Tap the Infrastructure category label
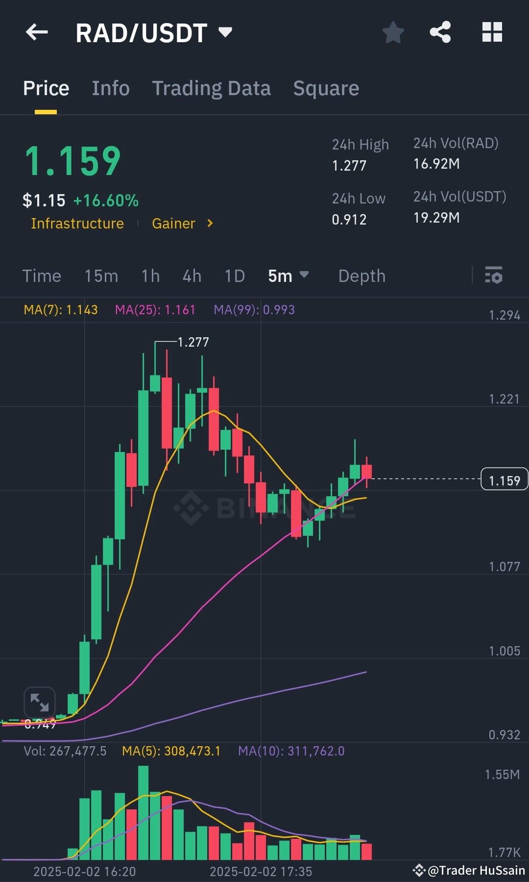 click(x=77, y=224)
